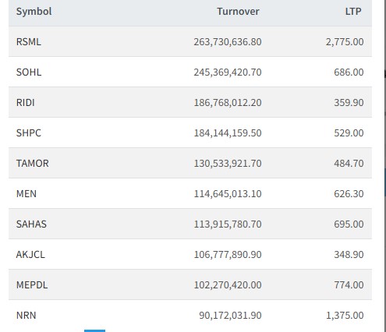Select SOHL's LTP value 686.00
Screen dimensions: 386x332
coord(349,72)
